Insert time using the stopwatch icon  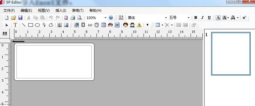point(96,25)
